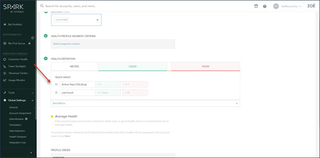Click the CUSTOMER tag in account type
Screen dimensions: 320x158
pos(61,20)
